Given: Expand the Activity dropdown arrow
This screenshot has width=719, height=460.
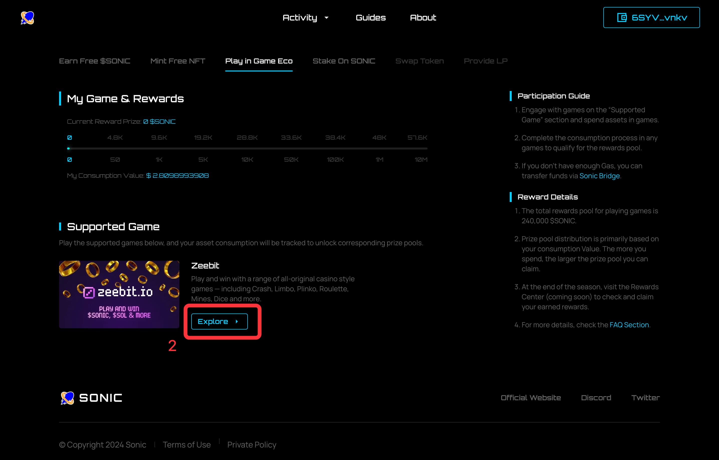Looking at the screenshot, I should 327,17.
